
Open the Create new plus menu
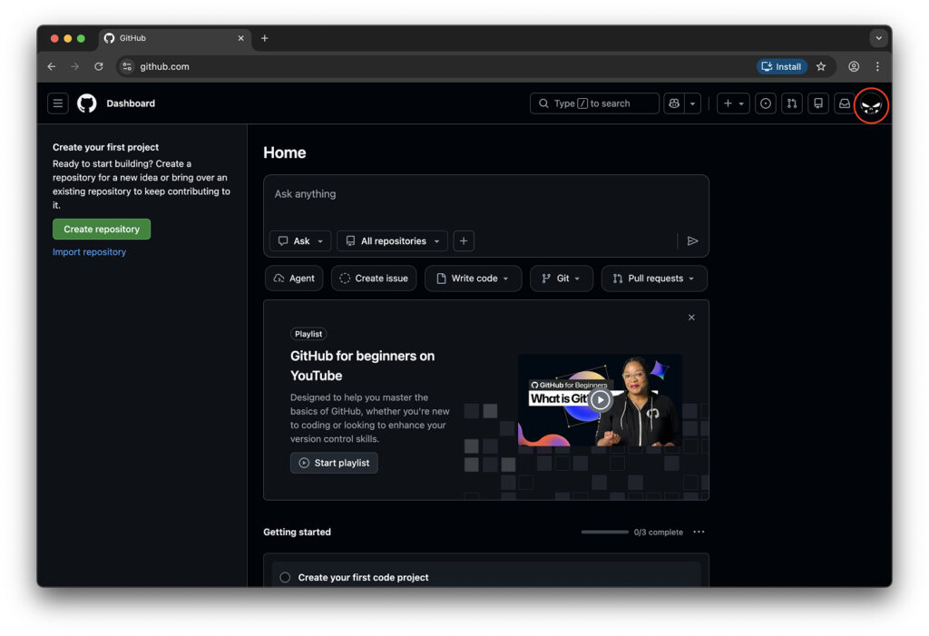[x=733, y=103]
